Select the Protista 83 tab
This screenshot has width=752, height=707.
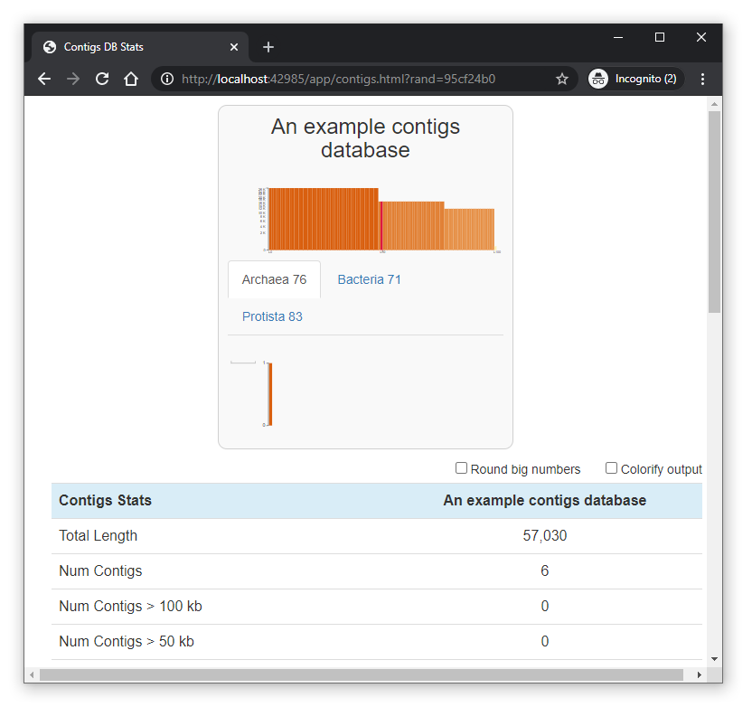point(272,316)
